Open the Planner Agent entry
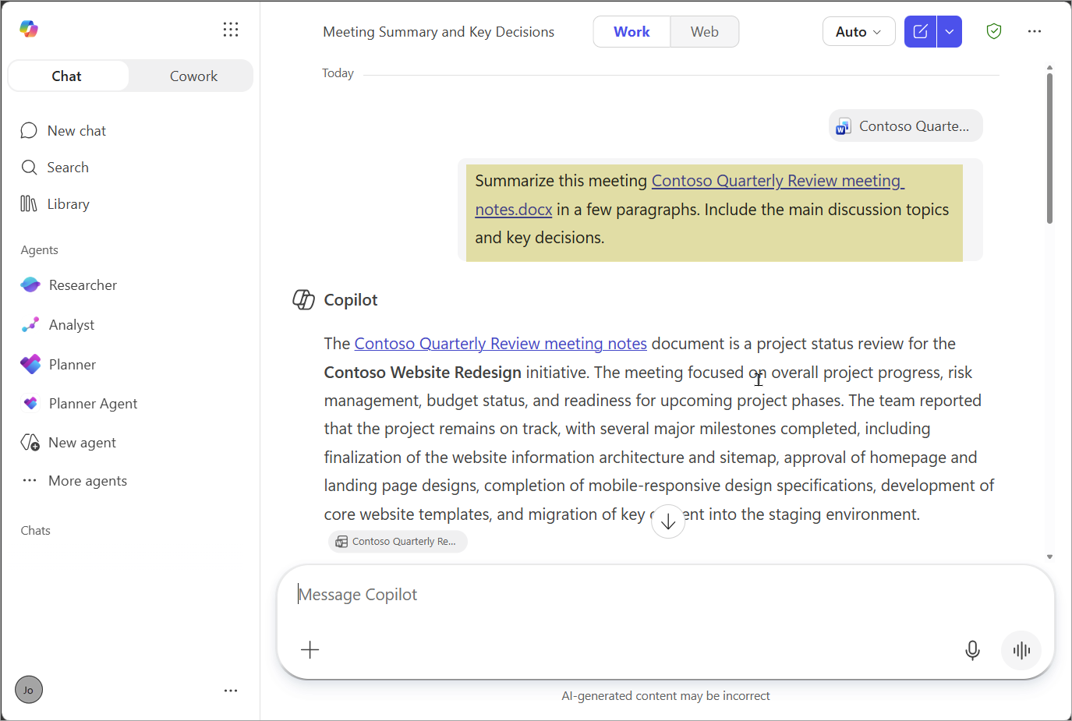This screenshot has height=721, width=1072. click(79, 404)
